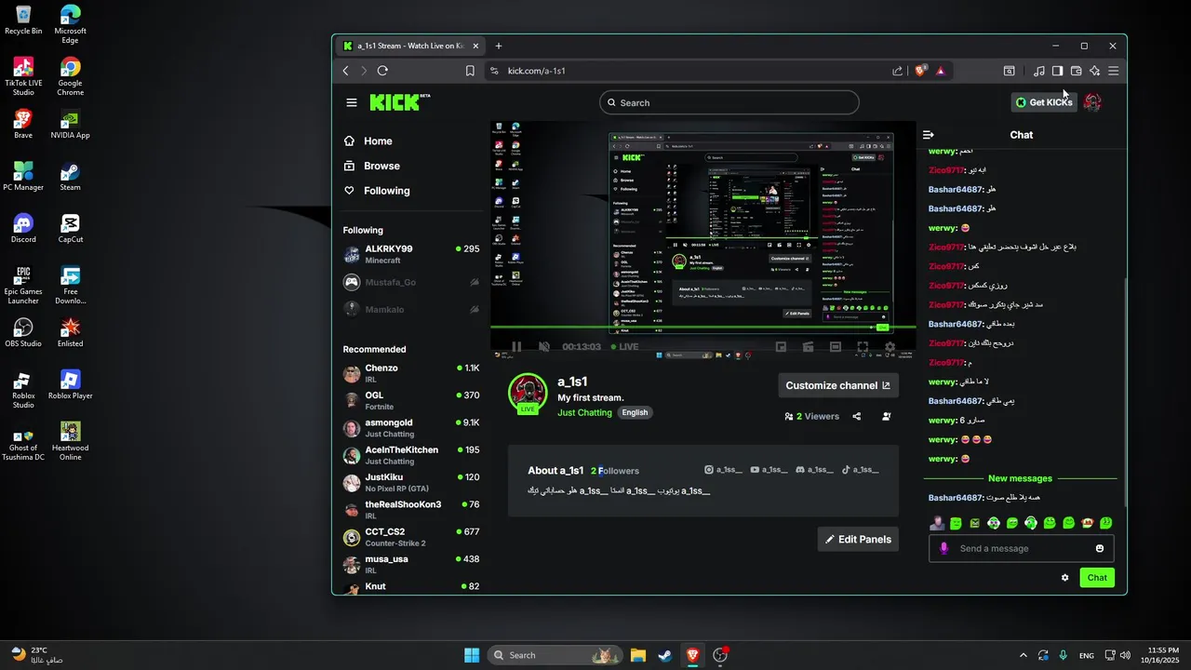This screenshot has height=670, width=1191.
Task: Collapse the chat panel
Action: point(928,135)
